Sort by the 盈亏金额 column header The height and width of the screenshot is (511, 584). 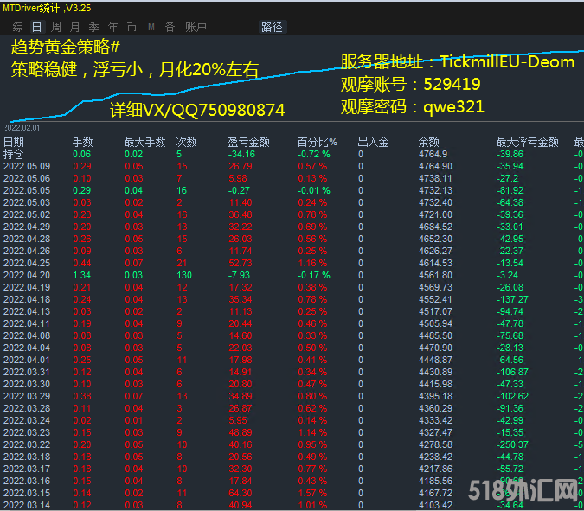[248, 142]
